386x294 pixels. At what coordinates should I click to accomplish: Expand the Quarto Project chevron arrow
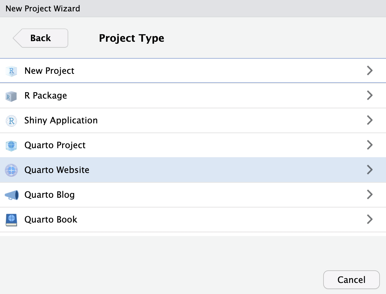click(370, 145)
